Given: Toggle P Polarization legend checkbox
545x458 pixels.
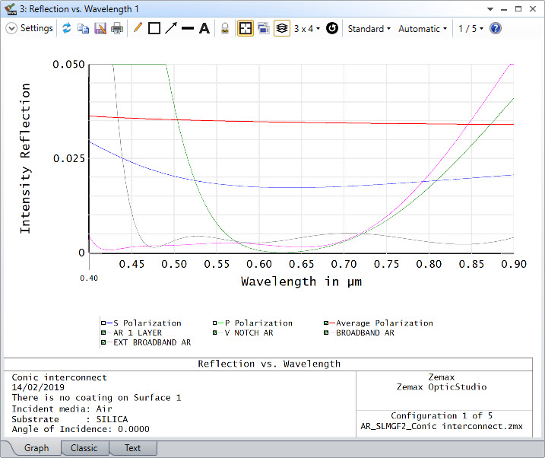Looking at the screenshot, I should coord(215,323).
